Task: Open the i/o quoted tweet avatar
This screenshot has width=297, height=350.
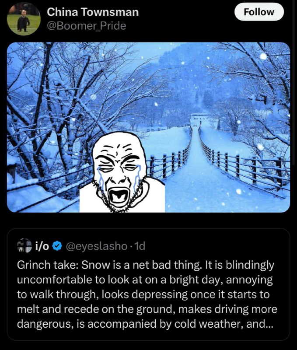Action: pyautogui.click(x=24, y=245)
